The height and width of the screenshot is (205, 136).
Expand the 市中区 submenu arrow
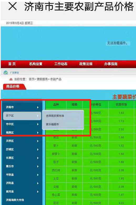38,124
